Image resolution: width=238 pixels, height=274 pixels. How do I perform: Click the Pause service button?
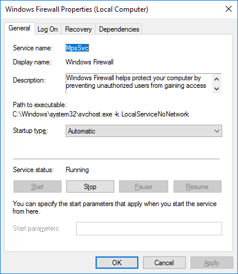click(x=144, y=187)
